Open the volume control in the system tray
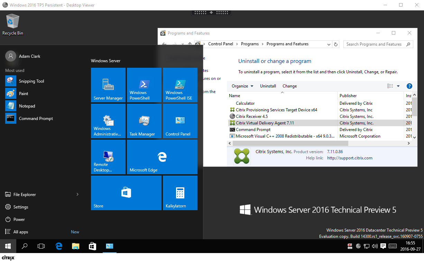 click(375, 246)
